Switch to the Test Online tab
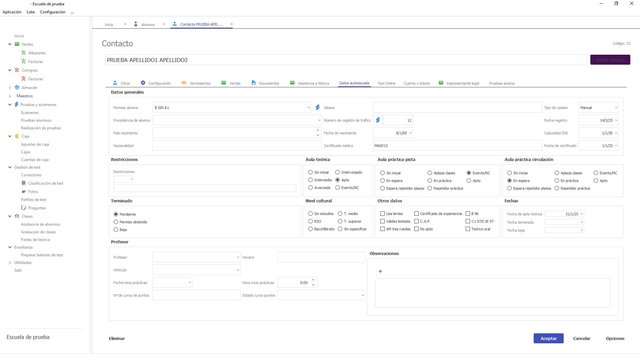The height and width of the screenshot is (360, 640). point(386,83)
